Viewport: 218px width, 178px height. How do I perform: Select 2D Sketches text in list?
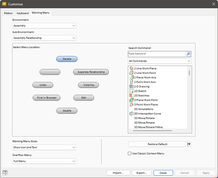pos(142,95)
